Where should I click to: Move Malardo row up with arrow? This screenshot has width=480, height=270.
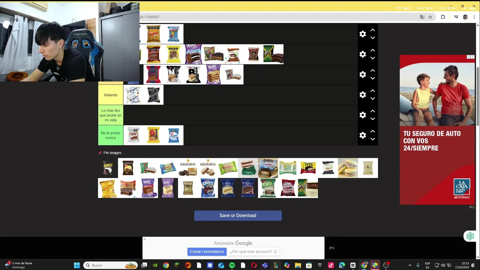(x=373, y=91)
